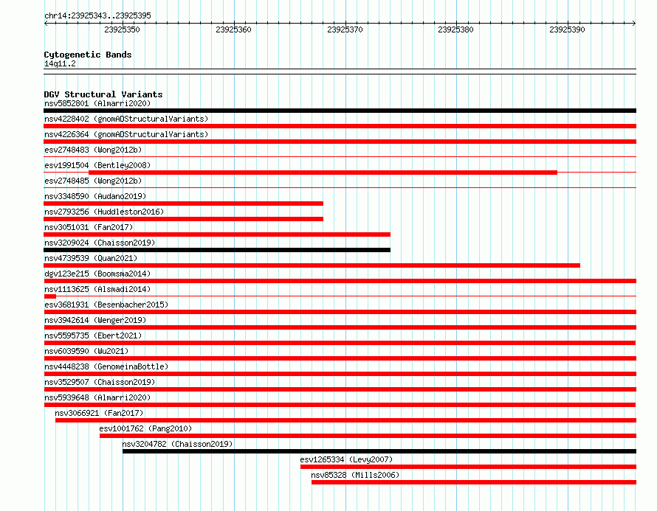Image resolution: width=657 pixels, height=511 pixels.
Task: Click ruler position 23925350
Action: tap(122, 29)
